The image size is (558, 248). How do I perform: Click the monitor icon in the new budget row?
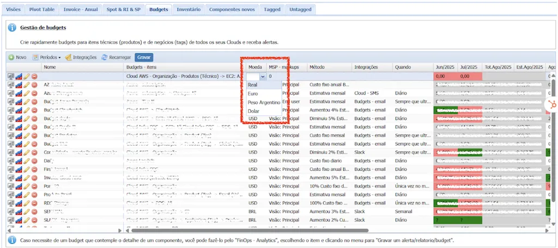(11, 76)
